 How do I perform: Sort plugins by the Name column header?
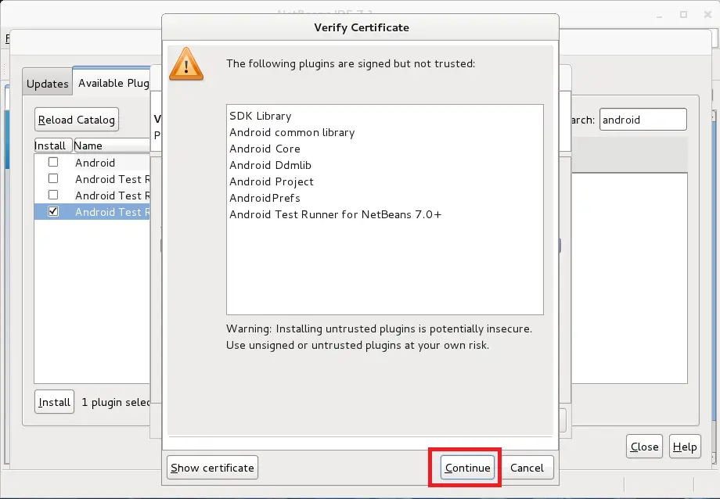112,145
